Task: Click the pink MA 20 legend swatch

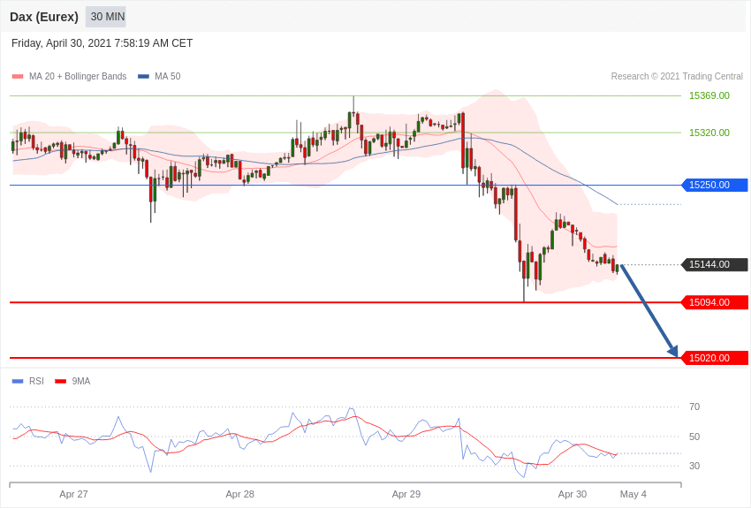Action: point(18,77)
